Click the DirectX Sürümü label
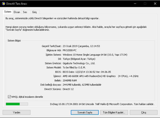Image resolution: width=160 pixels, height=118 pixels. [53, 89]
